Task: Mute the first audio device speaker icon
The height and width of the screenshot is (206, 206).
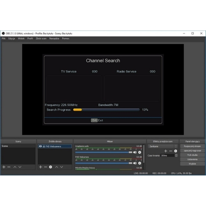Action: point(135,152)
